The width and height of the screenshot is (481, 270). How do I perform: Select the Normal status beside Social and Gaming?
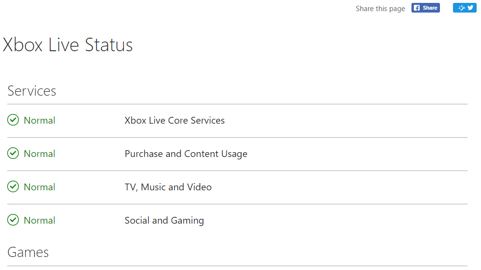pos(40,220)
